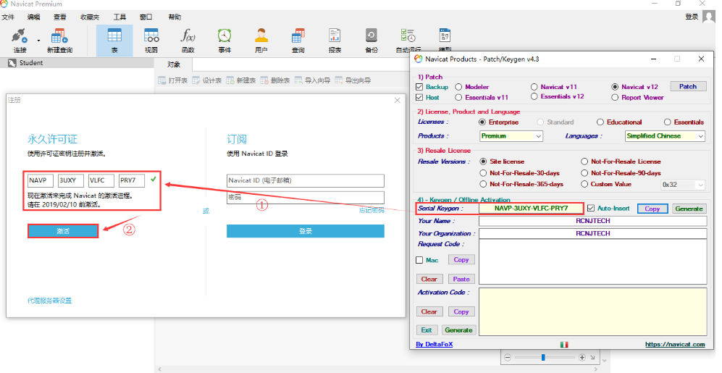The image size is (722, 373).
Task: Click the 忘记密码 forgot password link
Action: point(371,210)
